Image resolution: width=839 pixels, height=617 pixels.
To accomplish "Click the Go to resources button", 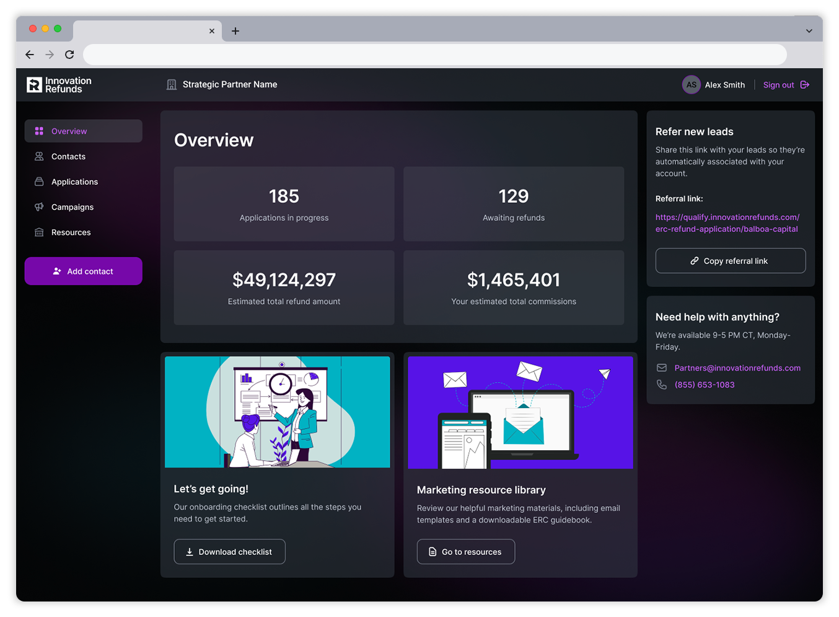I will tap(465, 552).
